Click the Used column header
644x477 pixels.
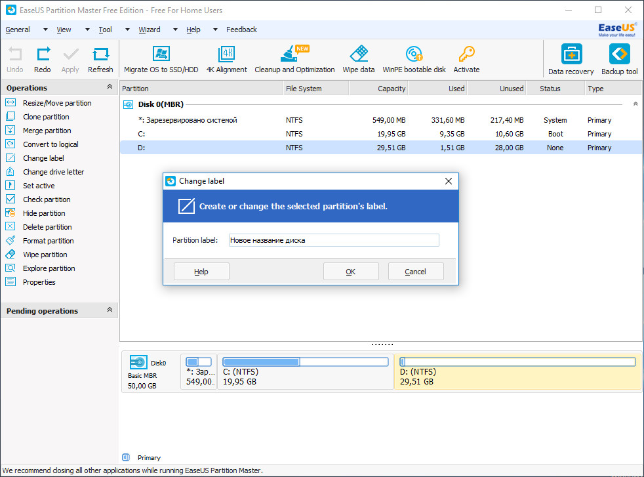click(x=438, y=89)
